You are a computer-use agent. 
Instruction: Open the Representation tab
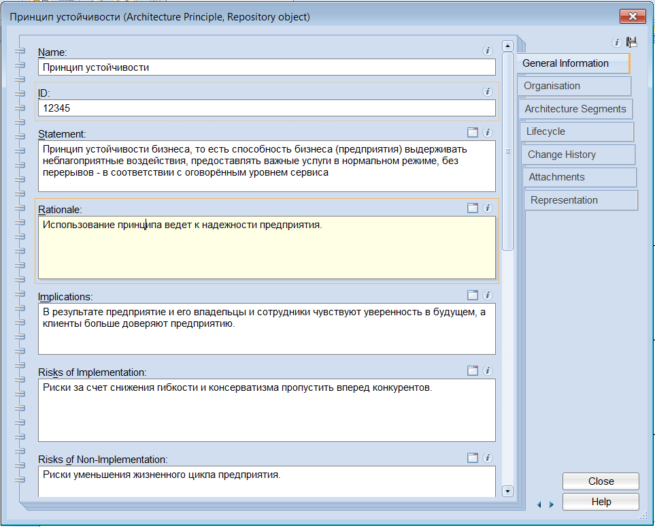(582, 200)
